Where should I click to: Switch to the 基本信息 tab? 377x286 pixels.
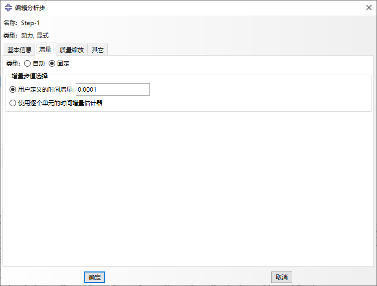tap(19, 50)
